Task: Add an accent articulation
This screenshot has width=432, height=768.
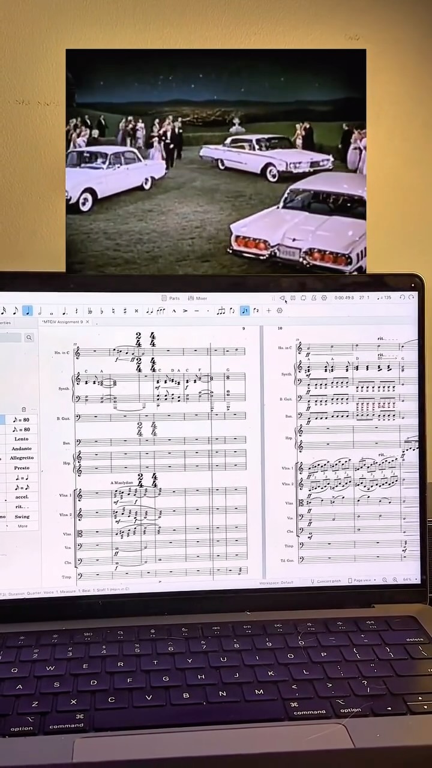Action: pos(185,311)
